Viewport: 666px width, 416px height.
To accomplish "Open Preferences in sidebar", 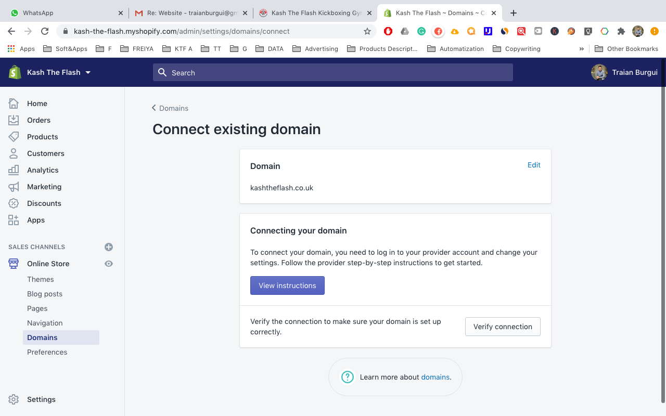I will click(x=47, y=352).
